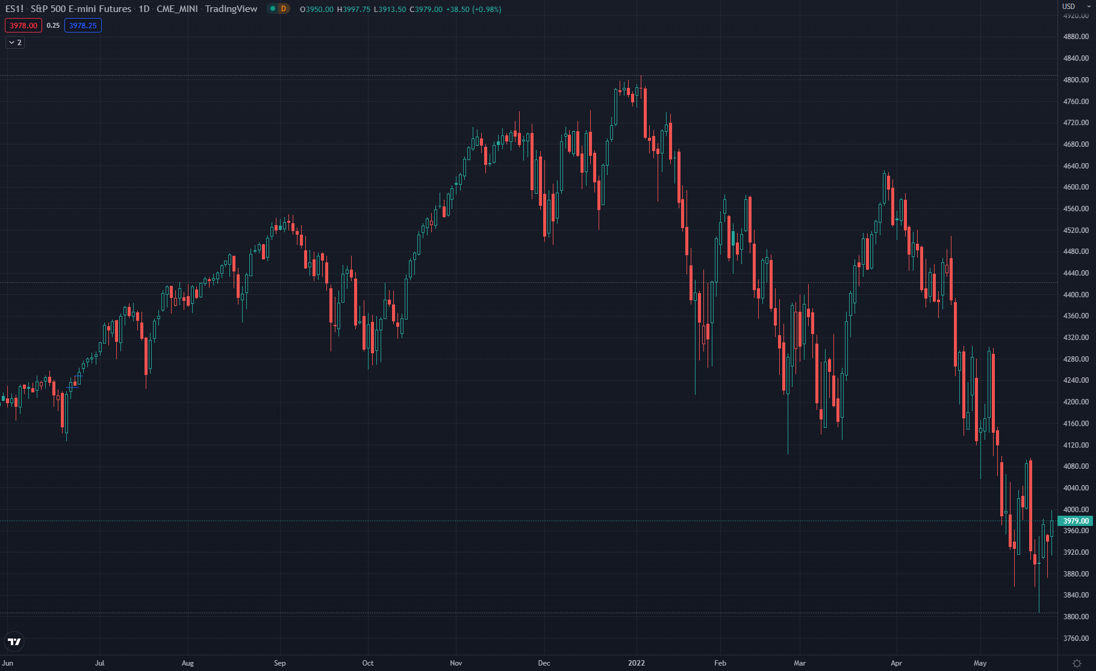Open the USD currency dropdown

(1076, 6)
